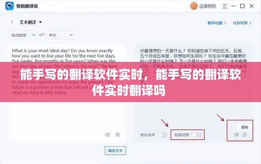This screenshot has width=261, height=164.
Task: Play source text with speaker icon
Action: (108, 134)
